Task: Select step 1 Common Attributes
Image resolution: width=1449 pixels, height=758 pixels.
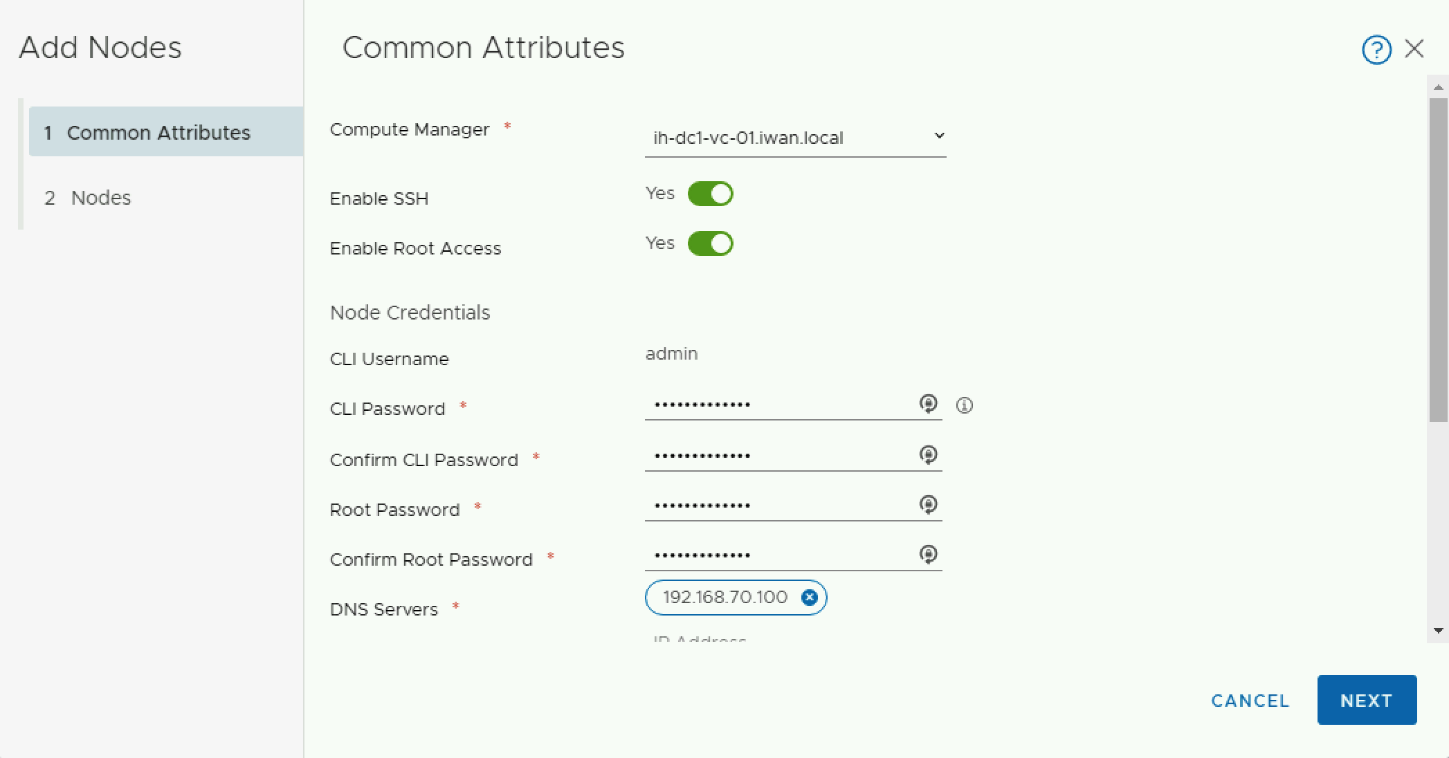Action: coord(158,132)
